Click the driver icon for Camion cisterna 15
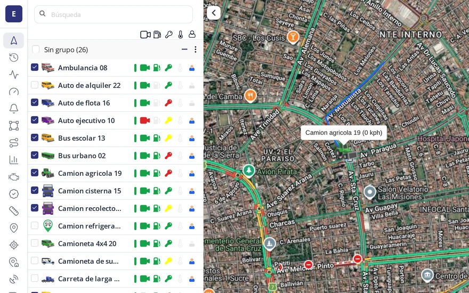This screenshot has height=293, width=469. coord(192,191)
